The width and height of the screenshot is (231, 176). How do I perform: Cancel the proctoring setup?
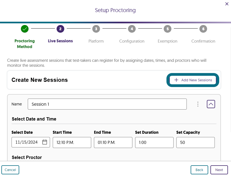[x=10, y=170]
